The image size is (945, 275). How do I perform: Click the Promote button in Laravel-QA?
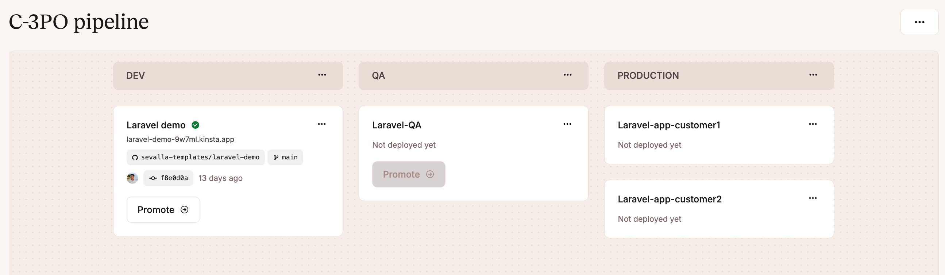tap(408, 175)
